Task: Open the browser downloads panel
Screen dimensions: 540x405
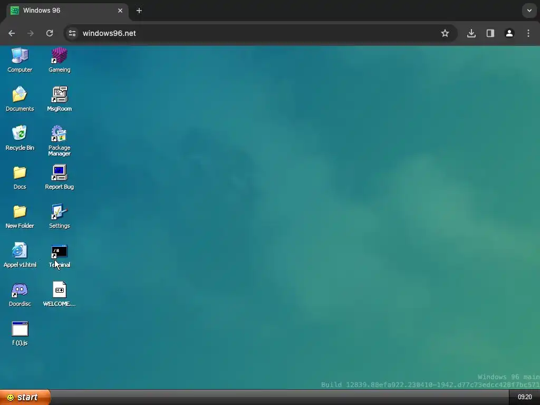Action: tap(471, 33)
